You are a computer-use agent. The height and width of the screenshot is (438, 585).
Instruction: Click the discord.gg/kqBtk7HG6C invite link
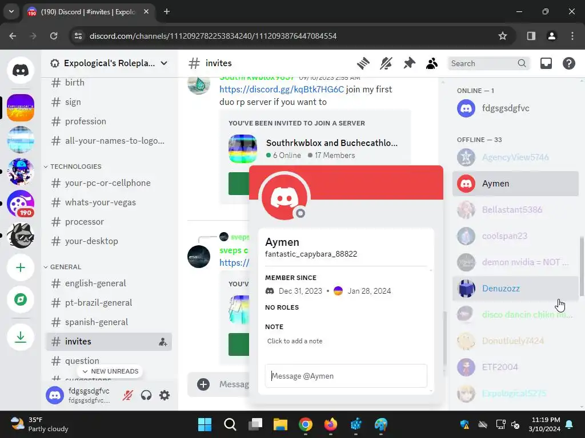(x=282, y=90)
